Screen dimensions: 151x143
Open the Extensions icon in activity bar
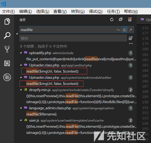pyautogui.click(x=7, y=63)
